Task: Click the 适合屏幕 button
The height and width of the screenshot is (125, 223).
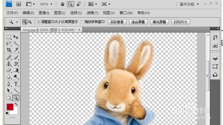Action: [138, 22]
